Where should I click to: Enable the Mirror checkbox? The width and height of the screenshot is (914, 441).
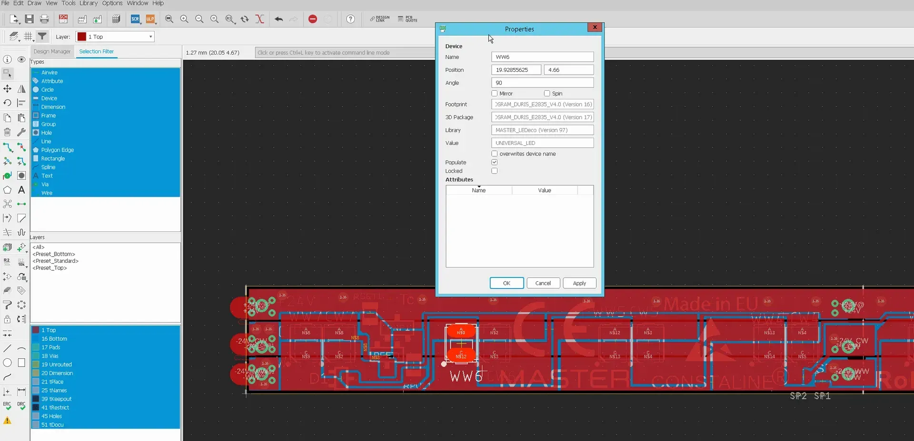[495, 94]
